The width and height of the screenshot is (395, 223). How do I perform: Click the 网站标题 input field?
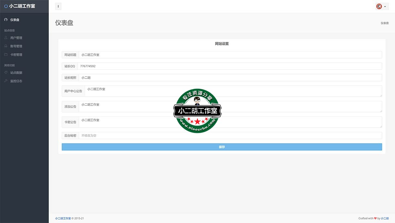point(230,55)
